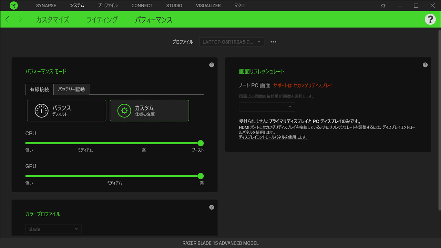Screen dimensions: 441x248
Task: Go to カスタマイズ section
Action: [x=52, y=20]
